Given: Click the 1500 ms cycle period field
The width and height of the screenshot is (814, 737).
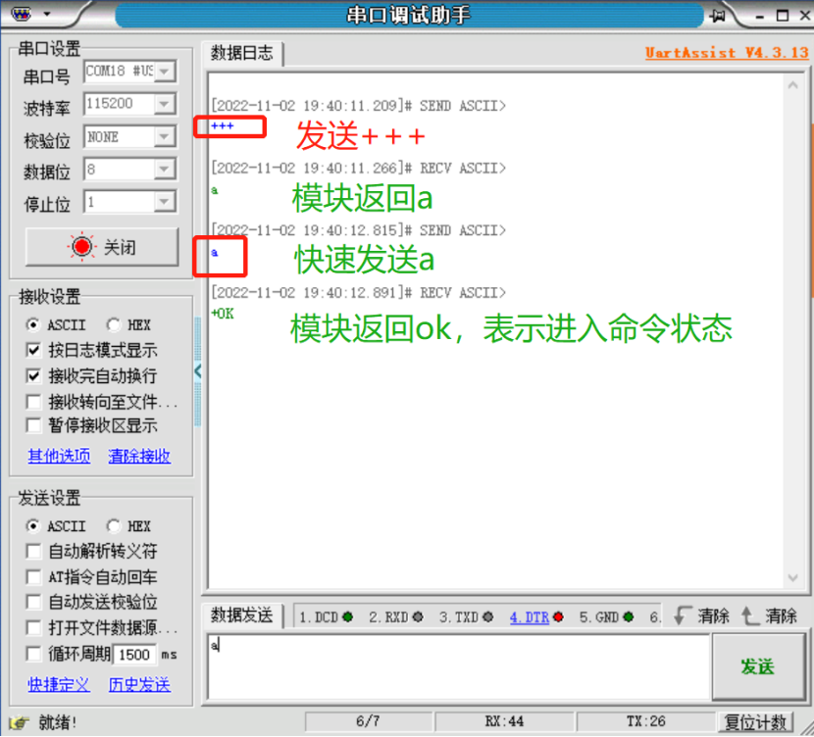Looking at the screenshot, I should (x=135, y=655).
